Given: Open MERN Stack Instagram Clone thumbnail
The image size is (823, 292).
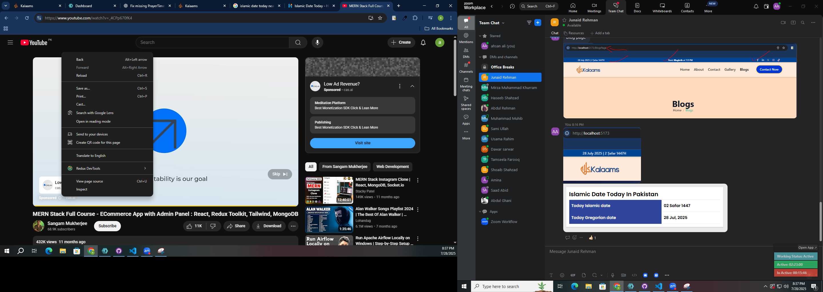Looking at the screenshot, I should pos(329,190).
